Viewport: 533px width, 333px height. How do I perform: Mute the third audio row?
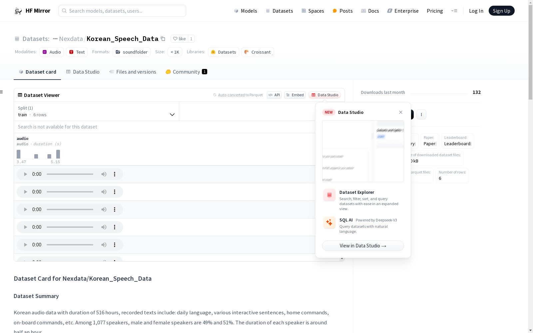(104, 209)
